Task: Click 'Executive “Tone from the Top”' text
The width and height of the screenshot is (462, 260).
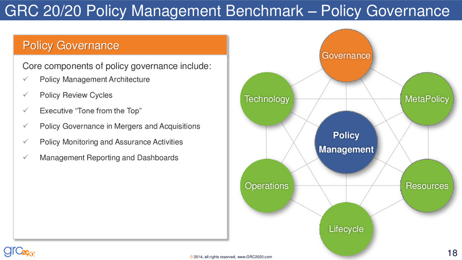Action: pyautogui.click(x=91, y=111)
